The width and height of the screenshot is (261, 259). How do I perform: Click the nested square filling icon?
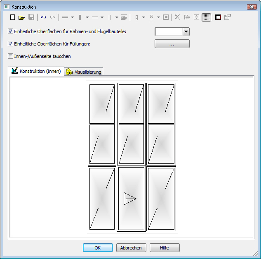pos(166,17)
